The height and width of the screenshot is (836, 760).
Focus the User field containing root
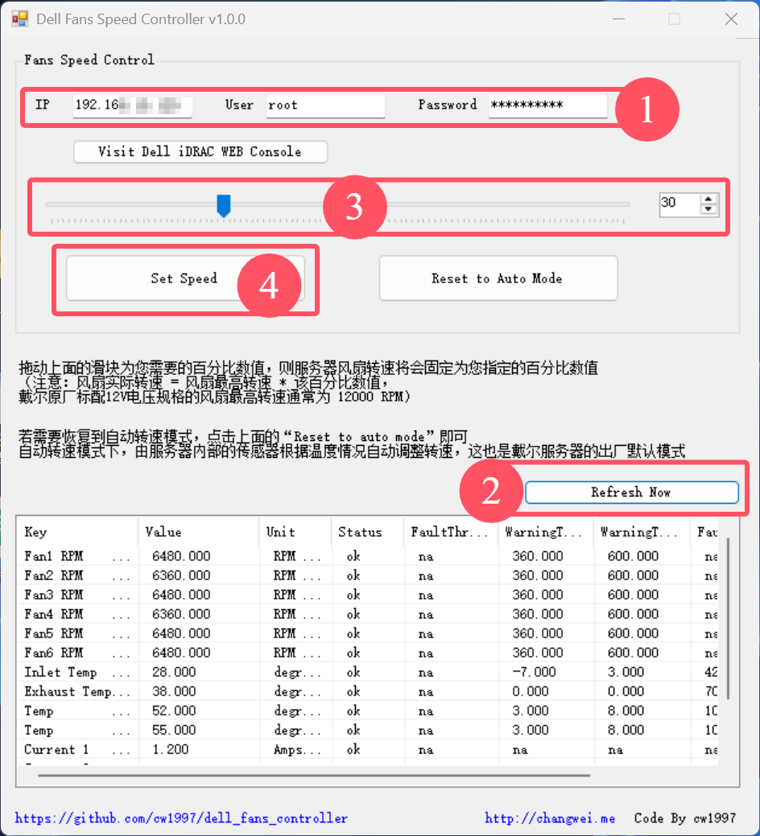[x=325, y=105]
